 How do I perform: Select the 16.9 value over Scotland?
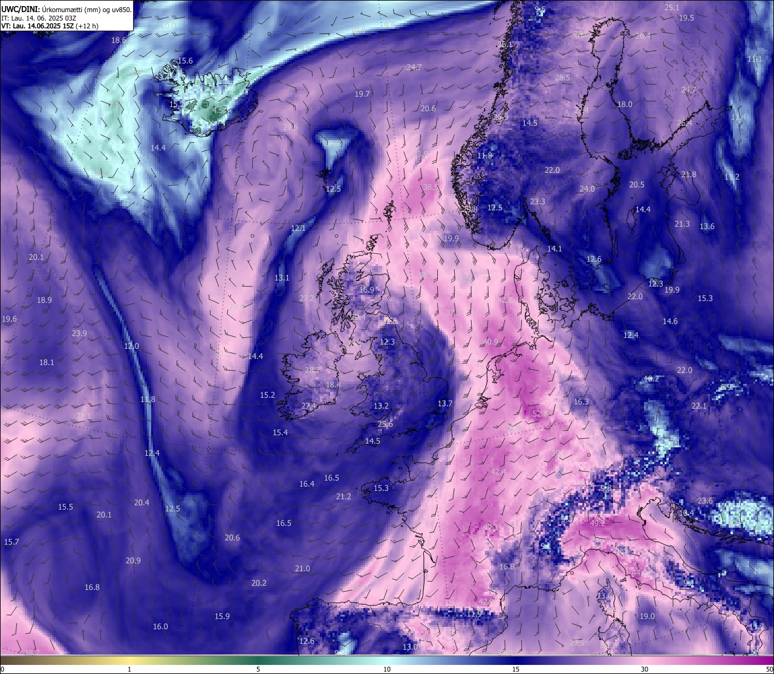pyautogui.click(x=367, y=290)
